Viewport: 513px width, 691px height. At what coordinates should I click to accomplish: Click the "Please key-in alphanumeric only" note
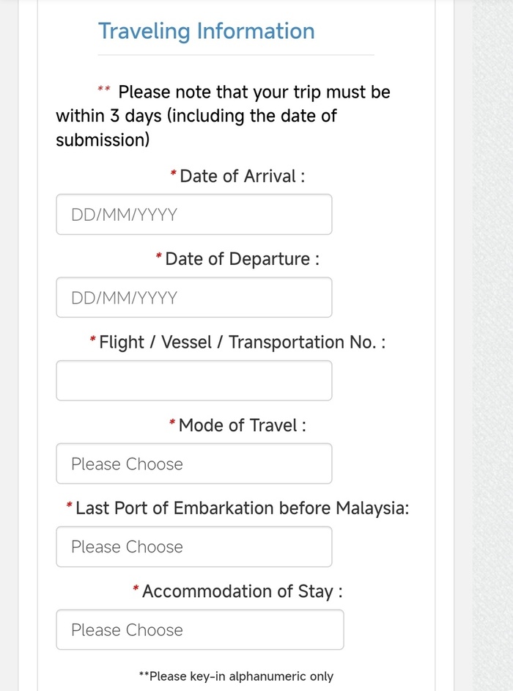point(236,676)
